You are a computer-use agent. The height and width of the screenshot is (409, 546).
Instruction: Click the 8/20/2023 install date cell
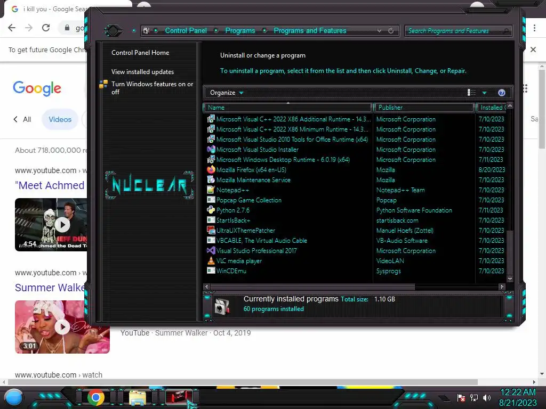[492, 170]
